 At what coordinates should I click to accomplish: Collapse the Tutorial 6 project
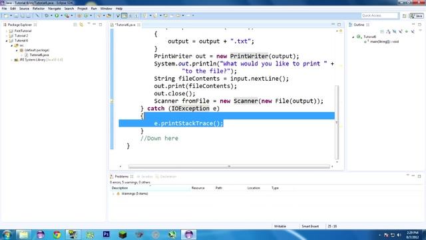click(x=7, y=41)
